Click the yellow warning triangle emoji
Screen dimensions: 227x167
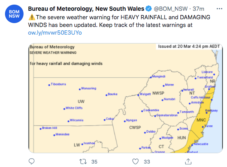click(32, 17)
